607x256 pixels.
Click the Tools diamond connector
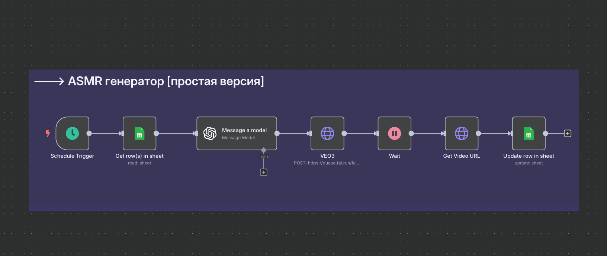pyautogui.click(x=264, y=150)
